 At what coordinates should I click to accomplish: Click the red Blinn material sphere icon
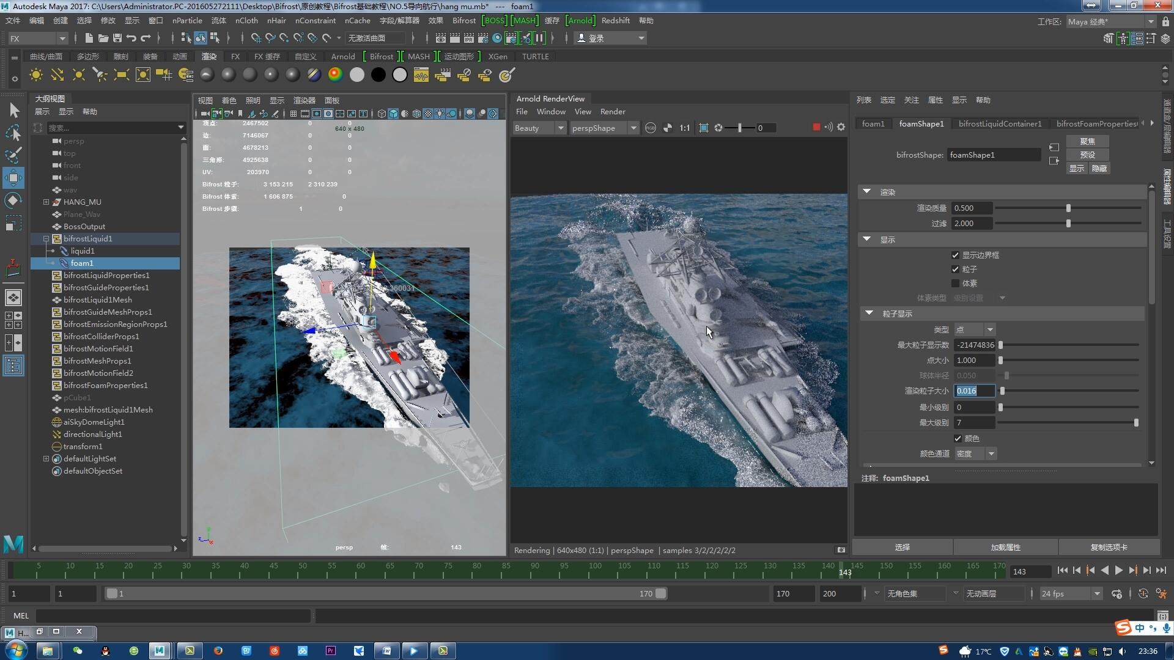click(335, 75)
